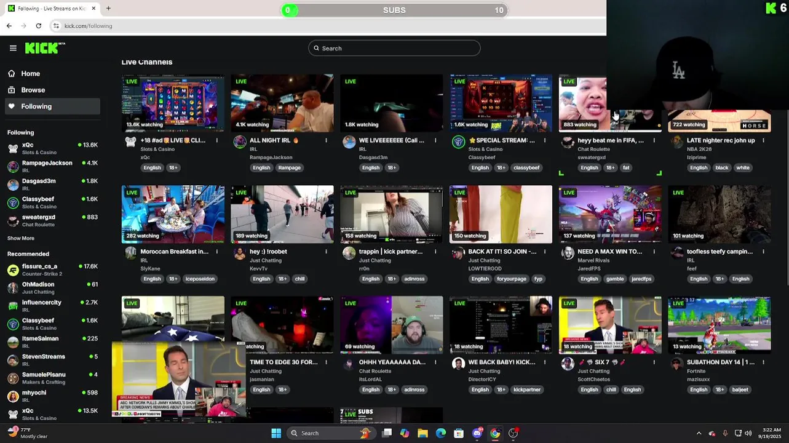Open WE LIVEEEEEEE stream thumbnail
The height and width of the screenshot is (443, 789).
click(392, 103)
